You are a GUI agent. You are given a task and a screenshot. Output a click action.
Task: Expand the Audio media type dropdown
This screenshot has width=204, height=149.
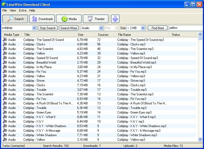101,28
